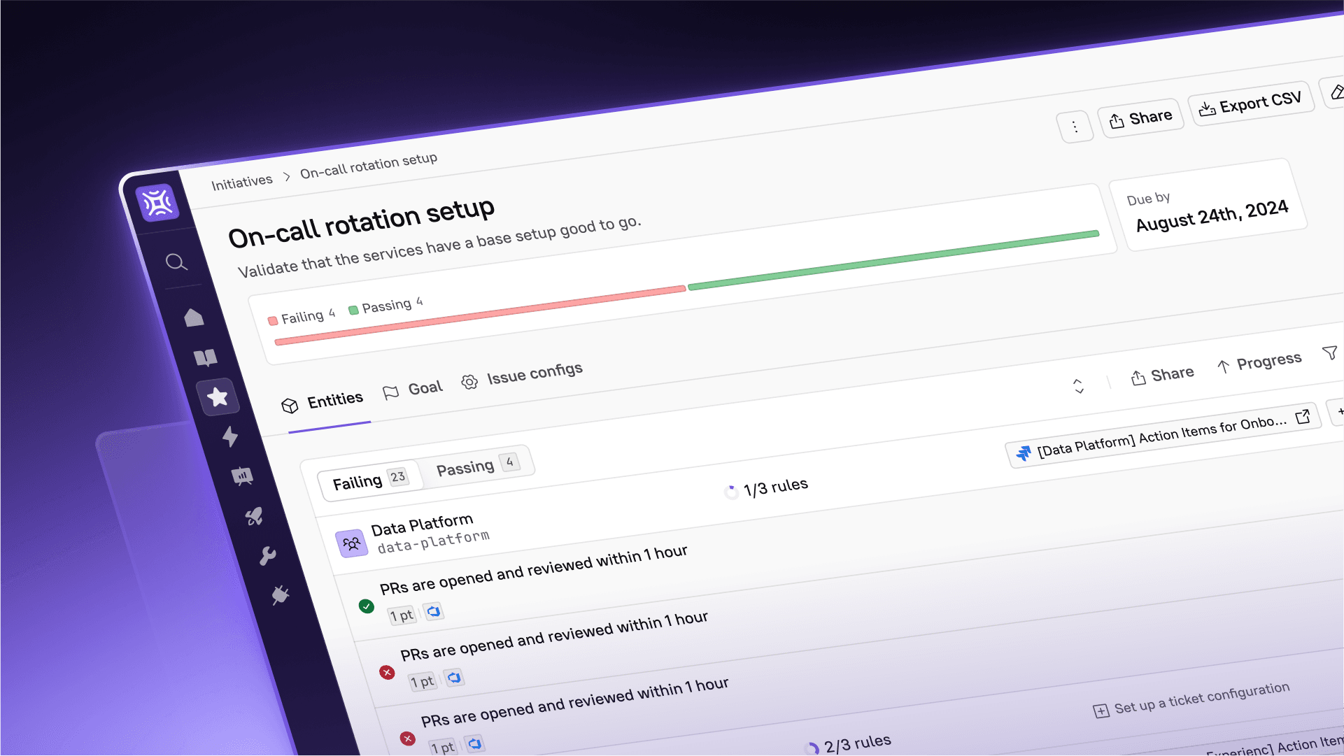Open Data Platform Action Items Jira link
Image resolution: width=1344 pixels, height=756 pixels.
coord(1163,435)
